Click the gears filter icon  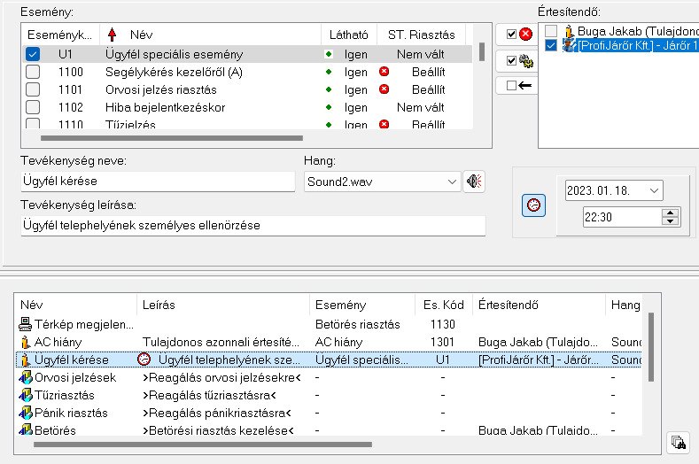coord(525,61)
